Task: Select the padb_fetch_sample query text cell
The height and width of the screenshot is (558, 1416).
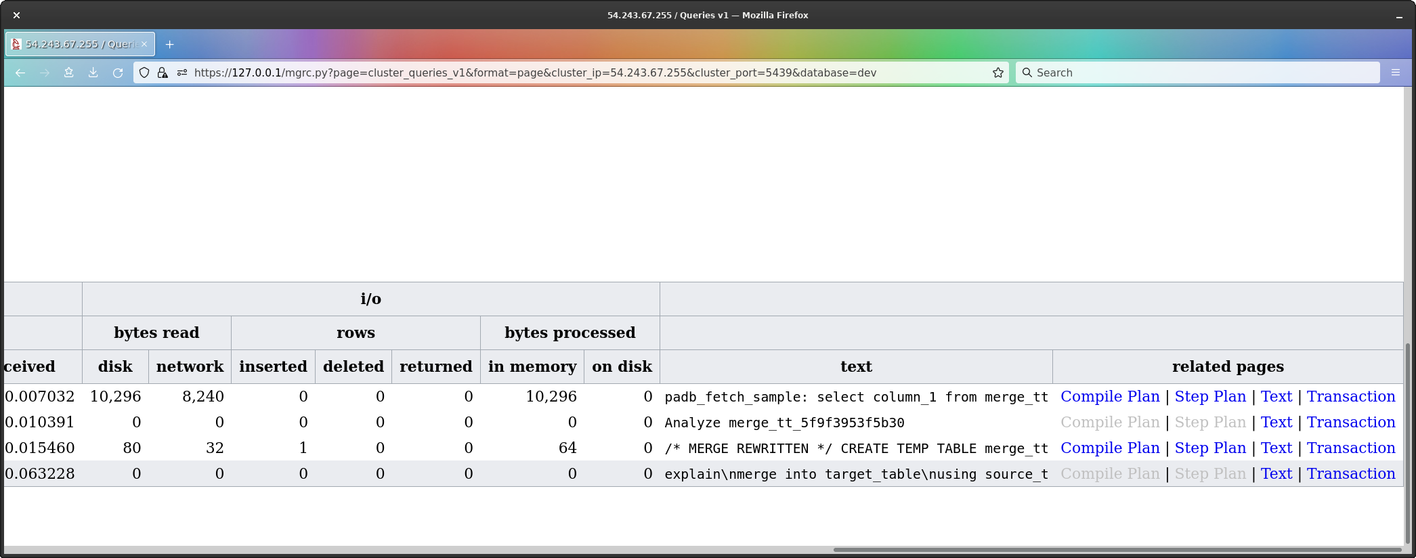Action: click(x=856, y=397)
